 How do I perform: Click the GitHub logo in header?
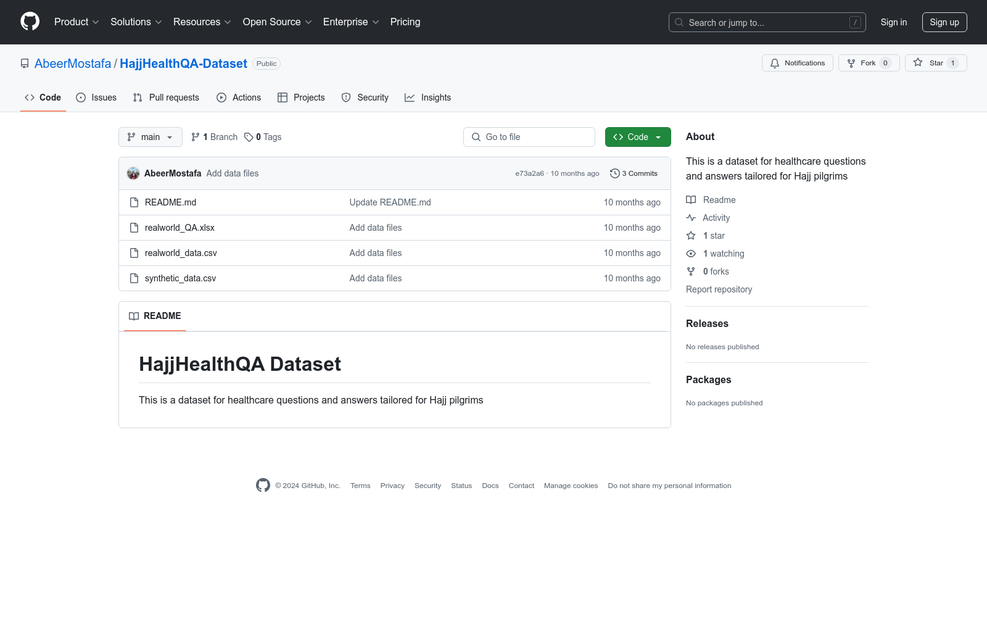coord(30,22)
